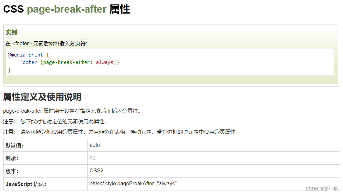Click the no inheritance value cell
Viewport: 343px width, 194px height.
pyautogui.click(x=92, y=158)
